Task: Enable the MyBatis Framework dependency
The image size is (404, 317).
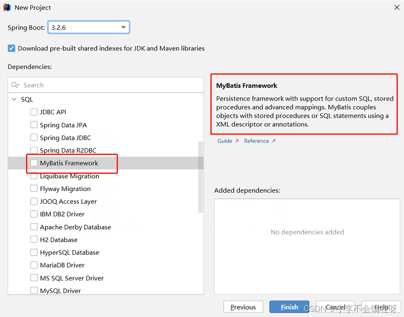Action: tap(34, 162)
